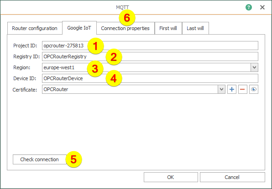
Task: Switch to Router configuration tab
Action: click(35, 28)
